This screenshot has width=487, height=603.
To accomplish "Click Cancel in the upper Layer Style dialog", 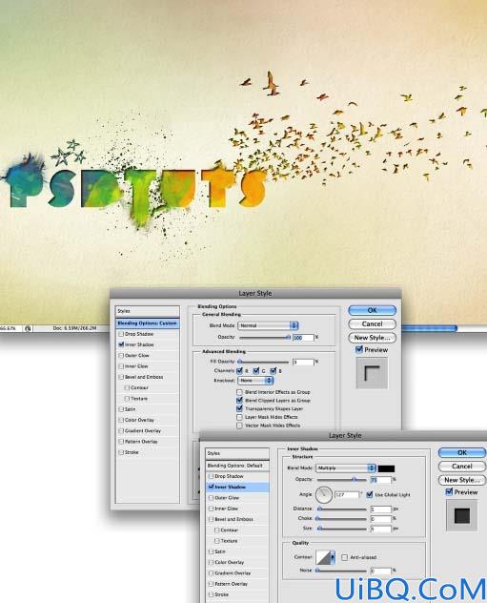I will click(x=372, y=323).
